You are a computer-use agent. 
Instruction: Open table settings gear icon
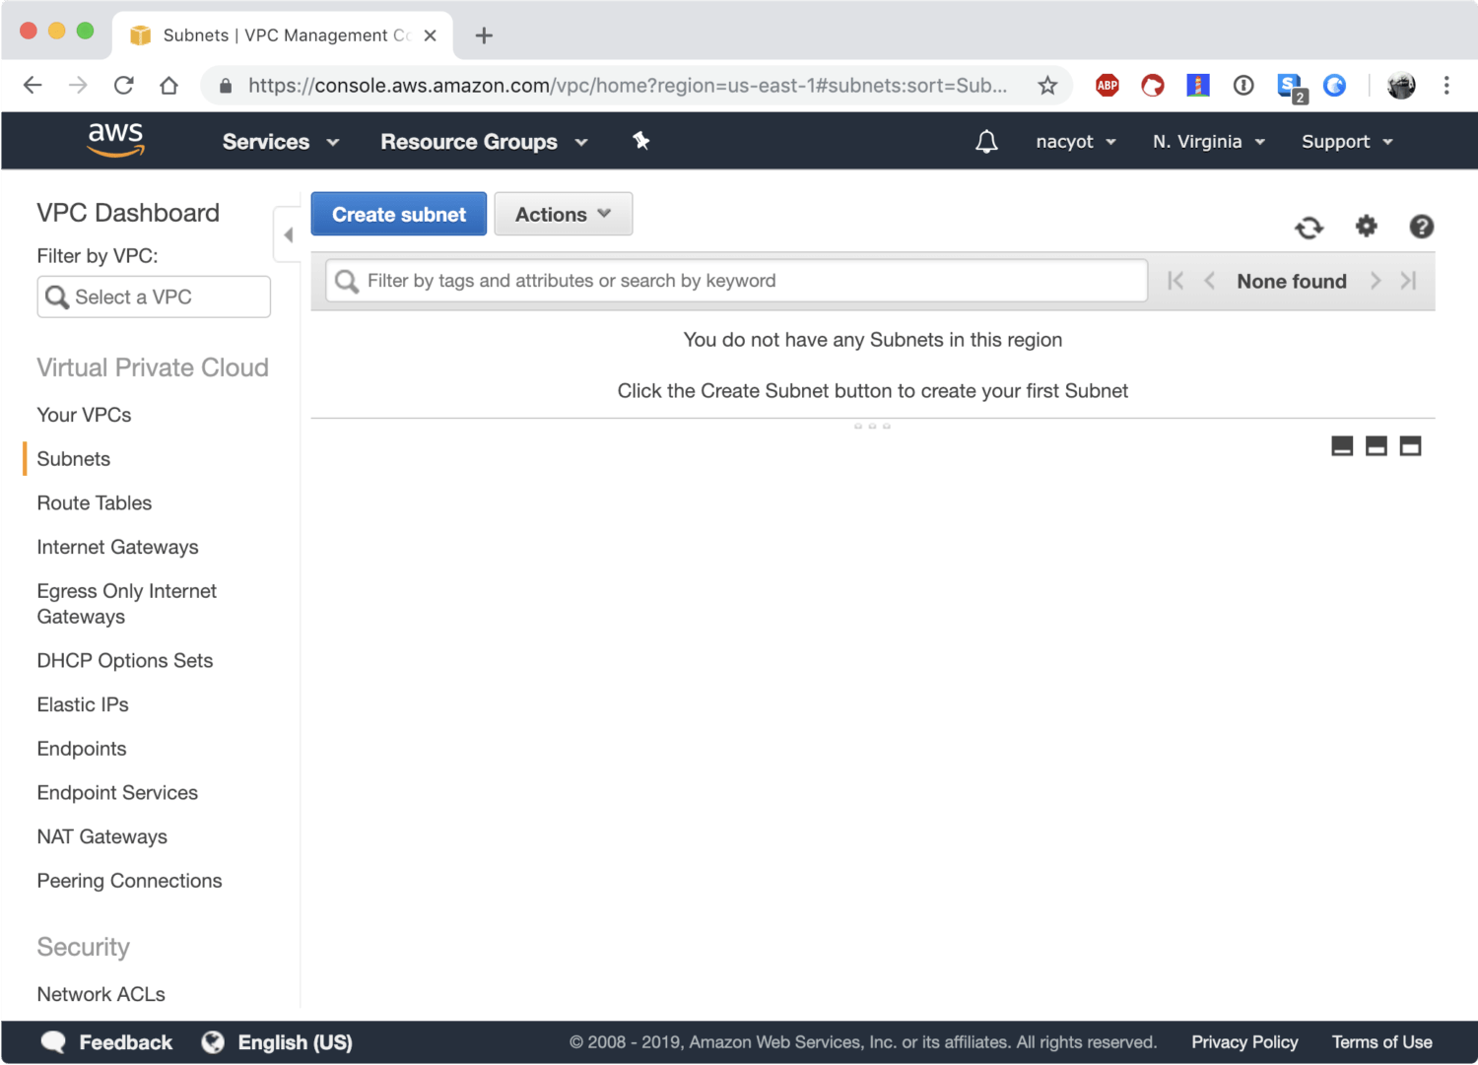click(x=1366, y=227)
